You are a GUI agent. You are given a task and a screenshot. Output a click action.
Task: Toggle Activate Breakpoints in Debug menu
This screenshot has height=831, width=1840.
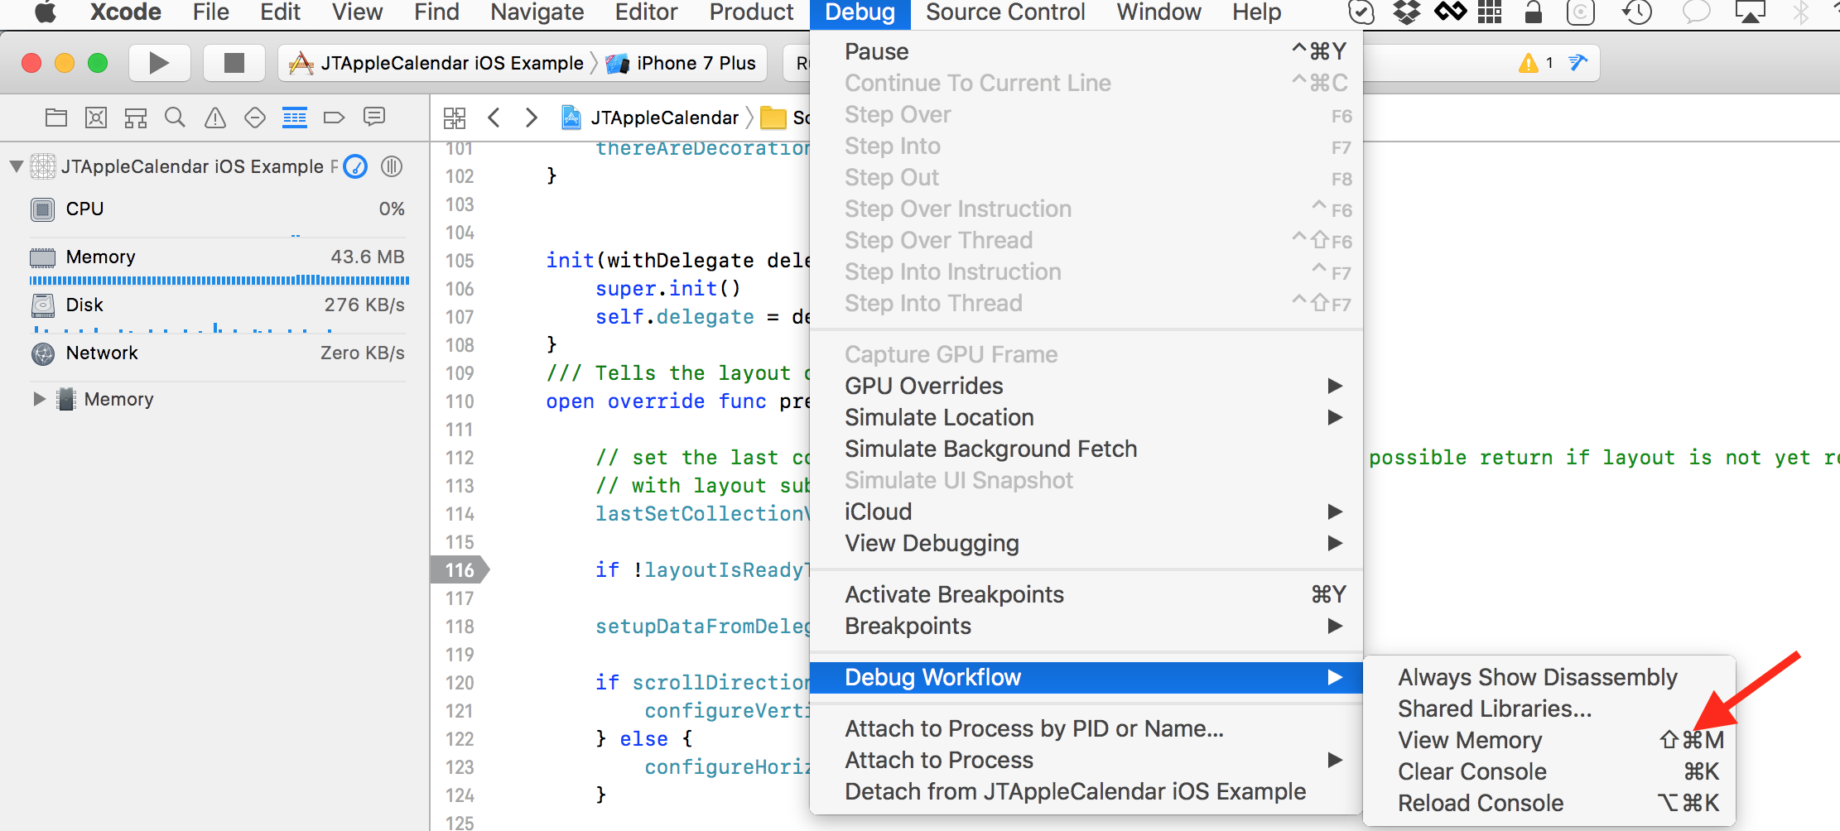[x=1086, y=594]
